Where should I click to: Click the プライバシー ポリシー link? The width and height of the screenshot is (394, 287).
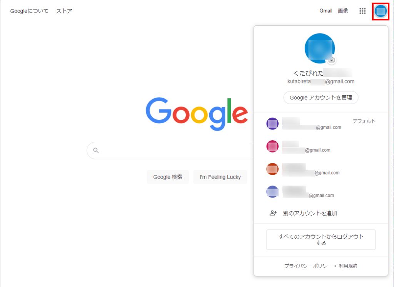[x=308, y=266]
